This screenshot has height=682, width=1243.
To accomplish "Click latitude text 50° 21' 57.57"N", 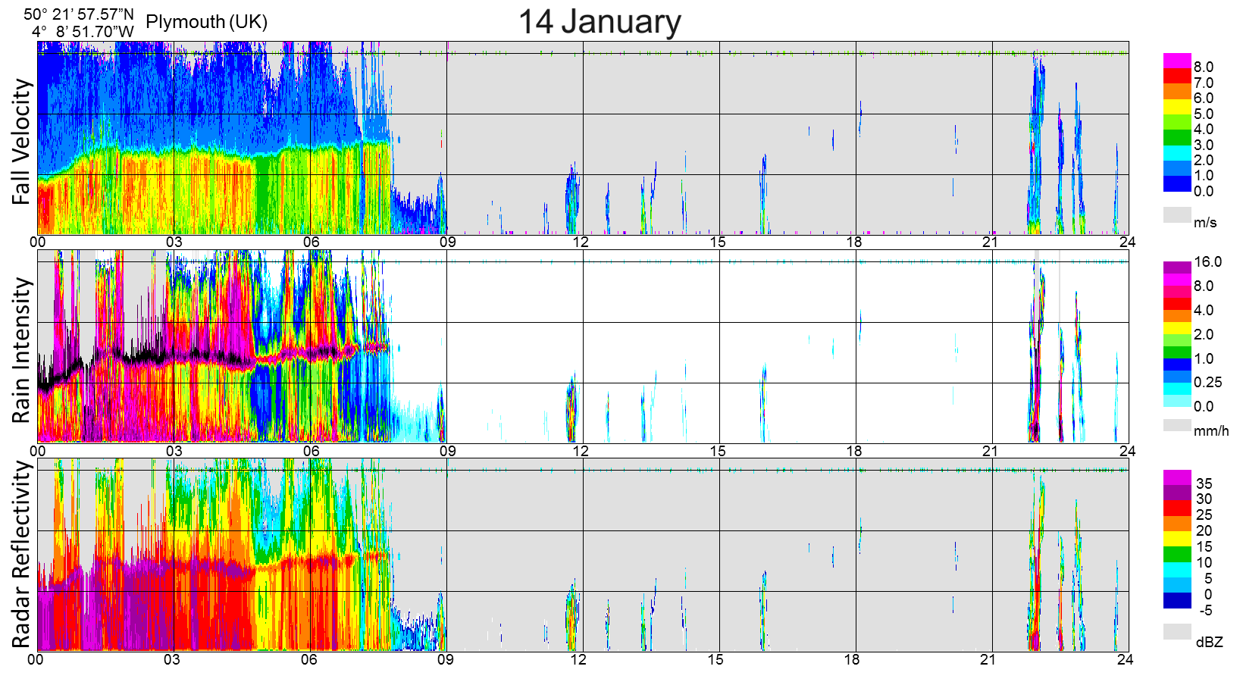I will pyautogui.click(x=79, y=14).
